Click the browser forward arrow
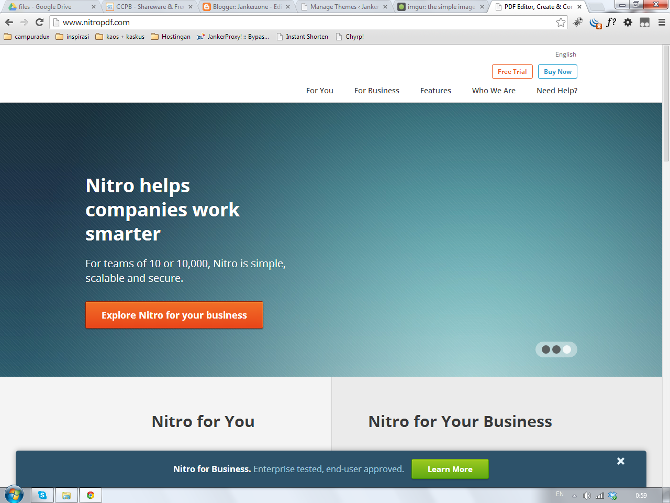The height and width of the screenshot is (503, 670). (24, 22)
